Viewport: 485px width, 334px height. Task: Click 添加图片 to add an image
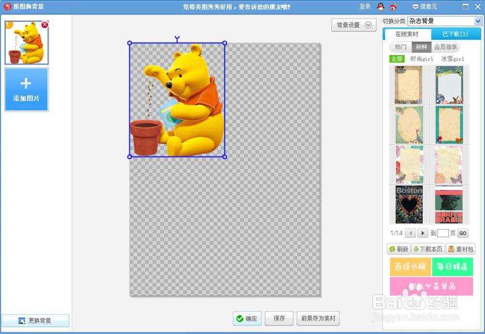click(27, 90)
